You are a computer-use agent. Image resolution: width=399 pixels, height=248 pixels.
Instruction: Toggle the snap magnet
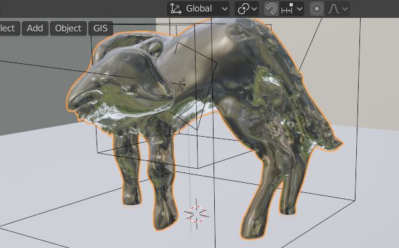[x=271, y=9]
